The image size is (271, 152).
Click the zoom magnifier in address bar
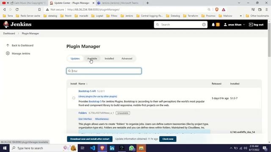(209, 9)
